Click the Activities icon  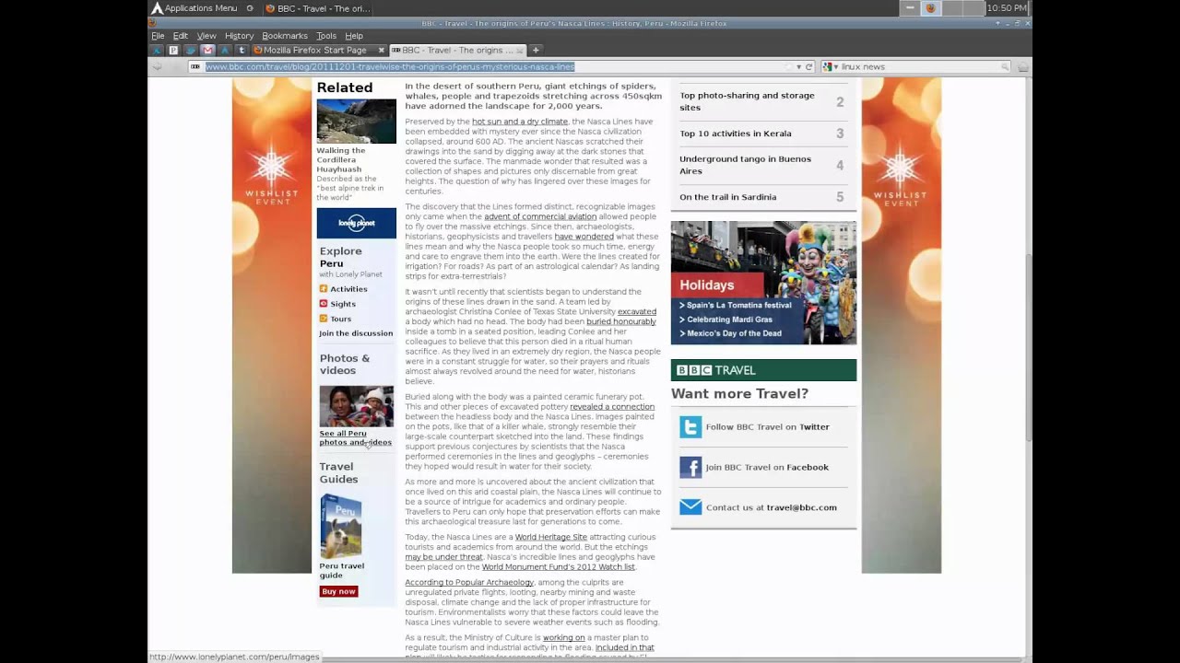point(324,289)
